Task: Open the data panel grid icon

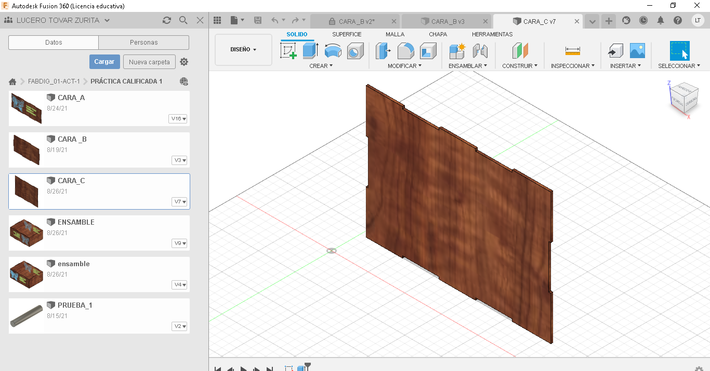Action: pos(218,20)
